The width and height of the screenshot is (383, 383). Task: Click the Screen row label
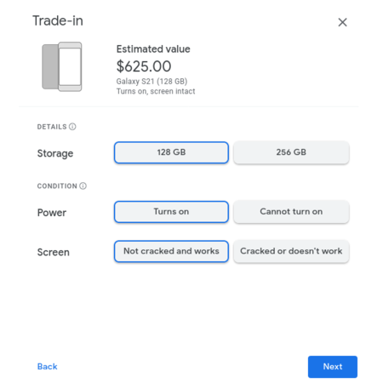[54, 252]
